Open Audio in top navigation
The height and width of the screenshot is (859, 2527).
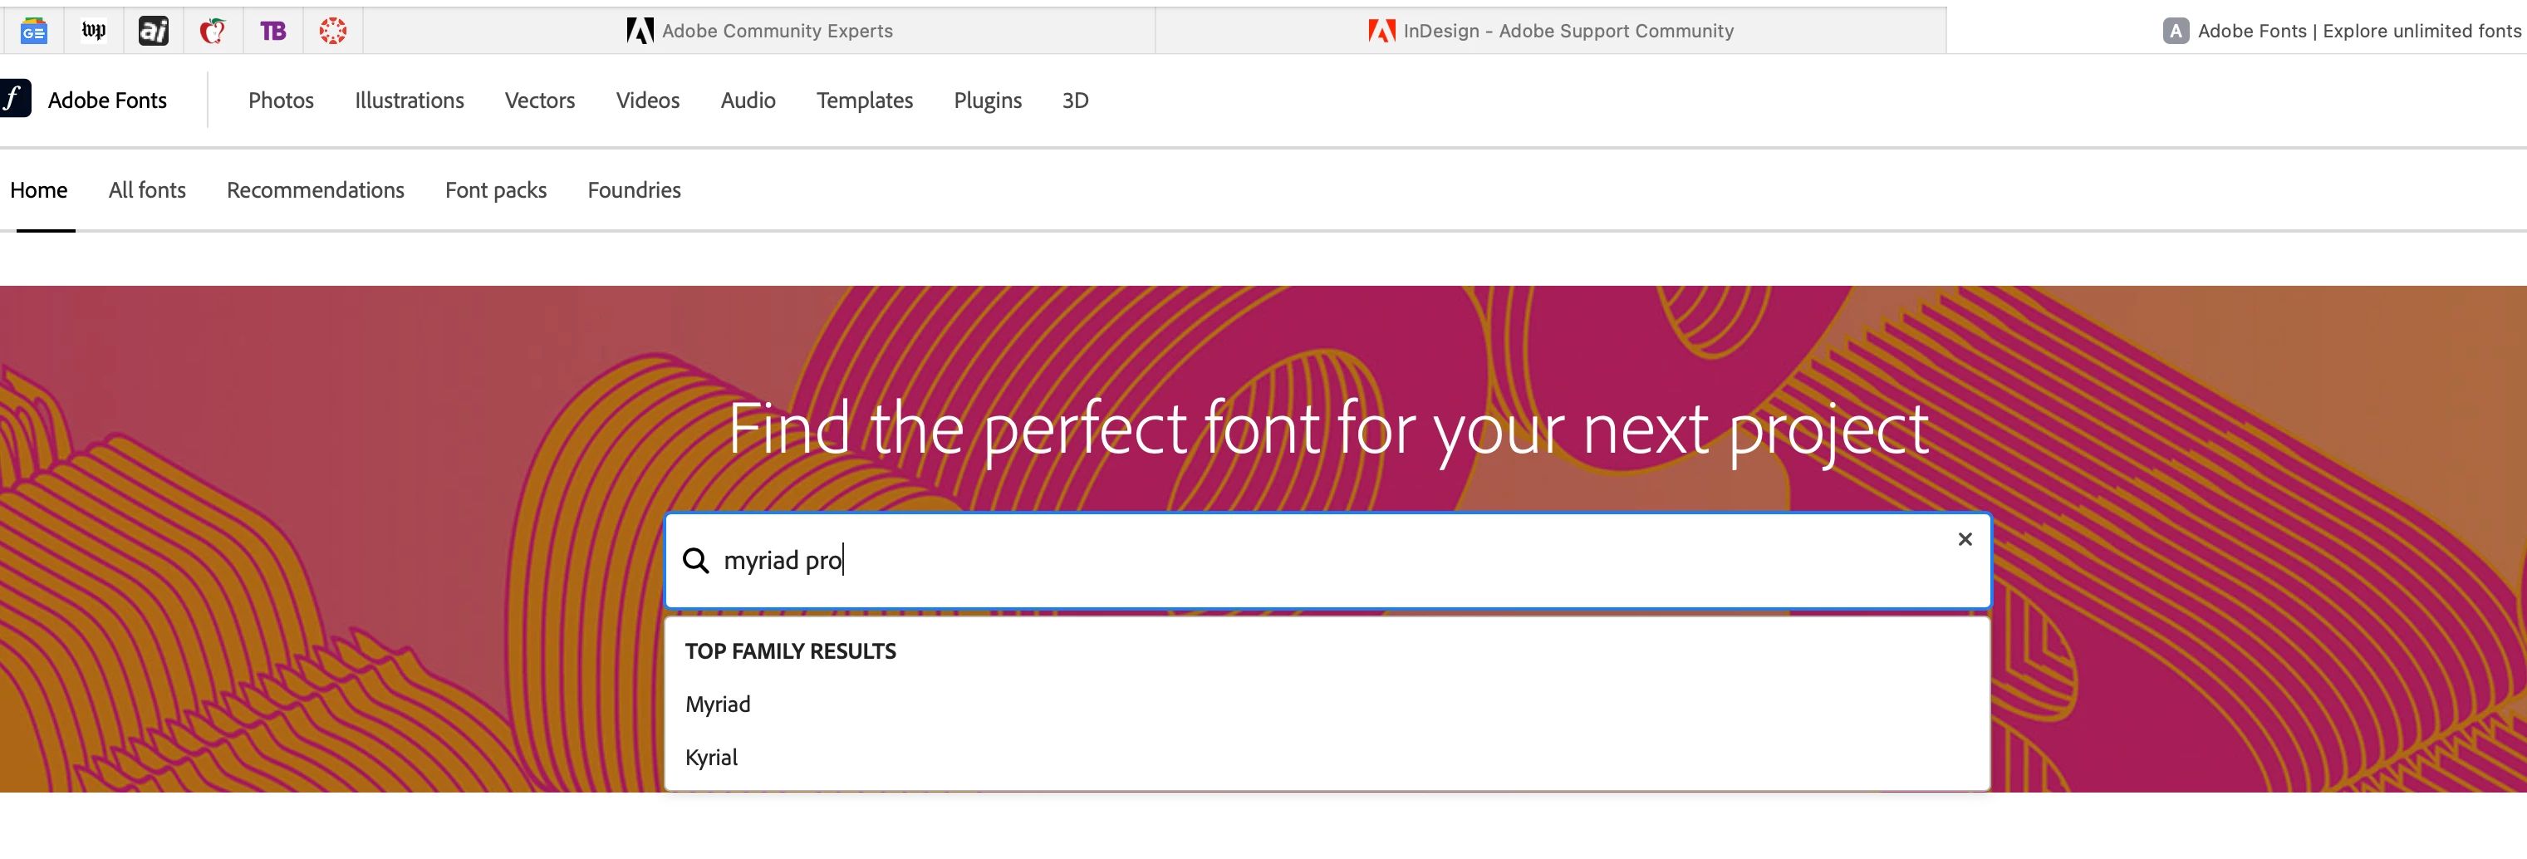[748, 100]
